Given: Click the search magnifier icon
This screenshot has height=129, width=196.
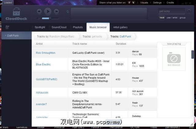Looking at the screenshot, I should [x=189, y=11].
